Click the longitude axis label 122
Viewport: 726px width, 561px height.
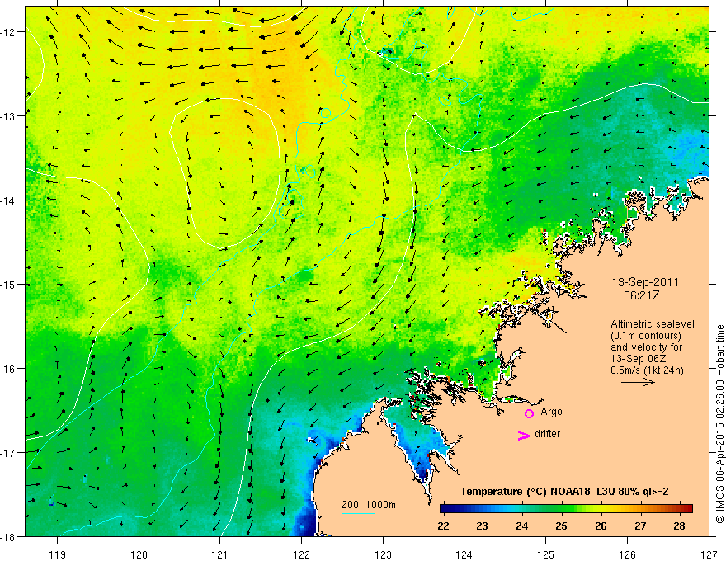click(x=301, y=554)
